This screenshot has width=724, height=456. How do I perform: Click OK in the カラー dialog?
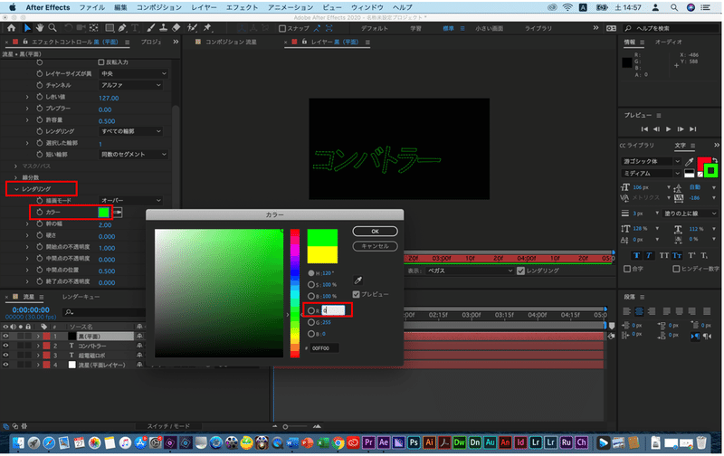point(375,232)
